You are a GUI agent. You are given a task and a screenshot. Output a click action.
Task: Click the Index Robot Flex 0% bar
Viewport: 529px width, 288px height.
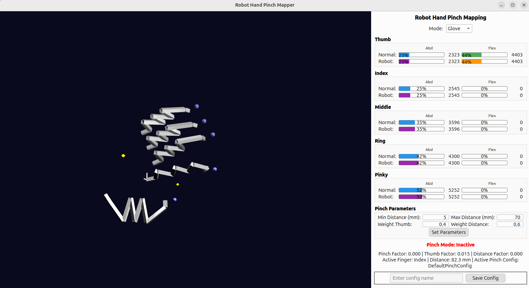coord(485,95)
